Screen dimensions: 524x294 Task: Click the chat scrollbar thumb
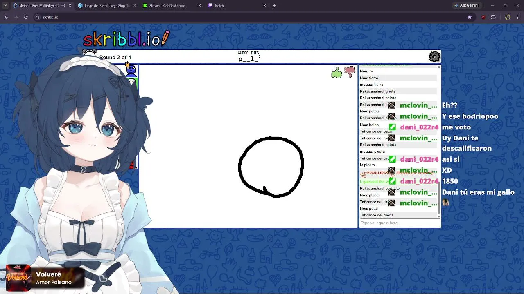[439, 198]
